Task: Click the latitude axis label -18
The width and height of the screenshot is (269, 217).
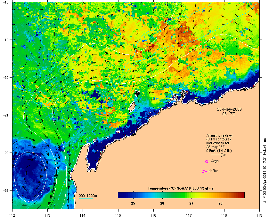Action: [x=6, y=2]
